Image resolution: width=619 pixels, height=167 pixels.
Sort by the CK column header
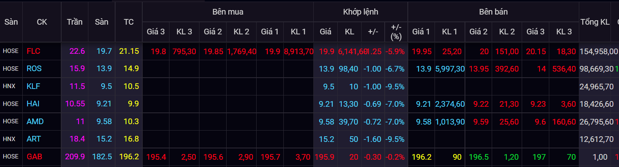pos(42,22)
